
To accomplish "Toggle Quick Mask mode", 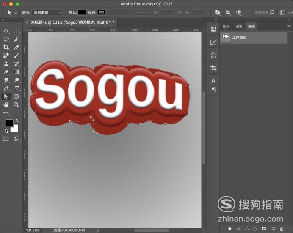I will [x=6, y=139].
